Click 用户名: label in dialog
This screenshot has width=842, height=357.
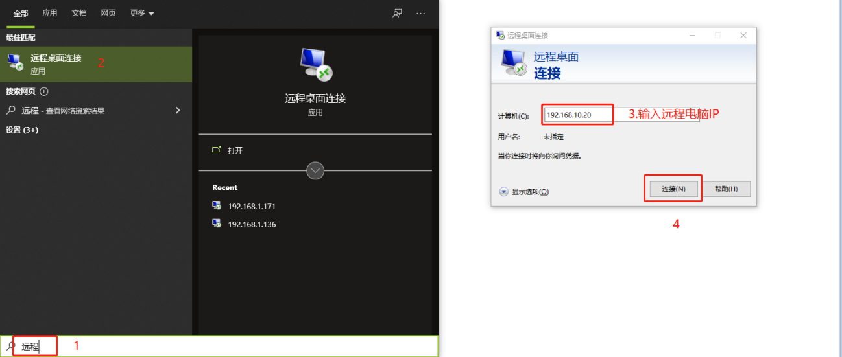point(509,137)
